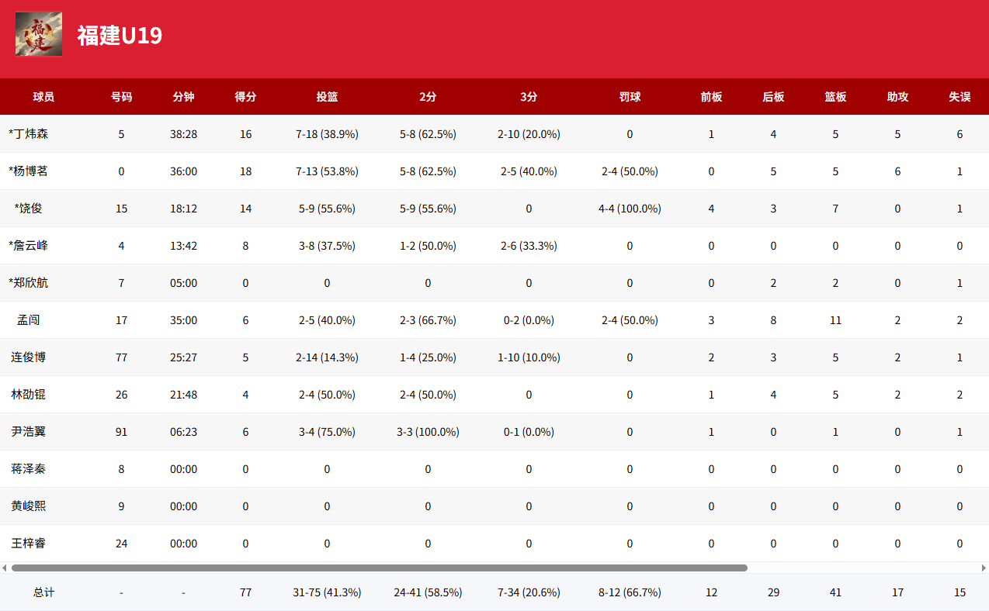989x611 pixels.
Task: Click the 福建U19 team title
Action: click(x=120, y=35)
